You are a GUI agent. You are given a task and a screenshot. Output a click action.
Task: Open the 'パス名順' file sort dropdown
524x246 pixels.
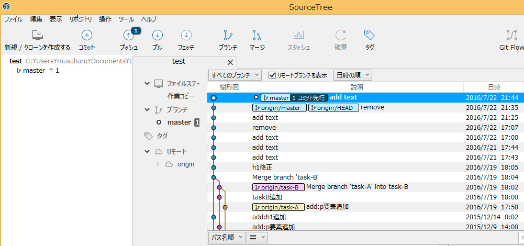click(227, 238)
